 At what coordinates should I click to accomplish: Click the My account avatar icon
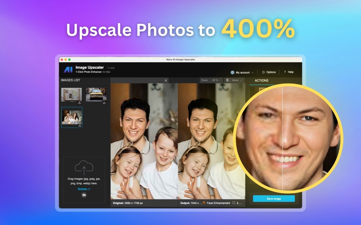(x=232, y=72)
